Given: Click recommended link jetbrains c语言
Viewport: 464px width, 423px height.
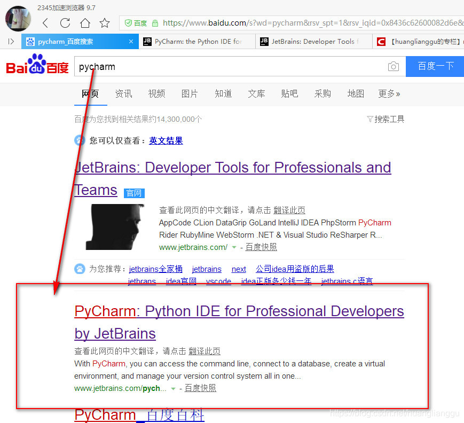Looking at the screenshot, I should pos(347,280).
